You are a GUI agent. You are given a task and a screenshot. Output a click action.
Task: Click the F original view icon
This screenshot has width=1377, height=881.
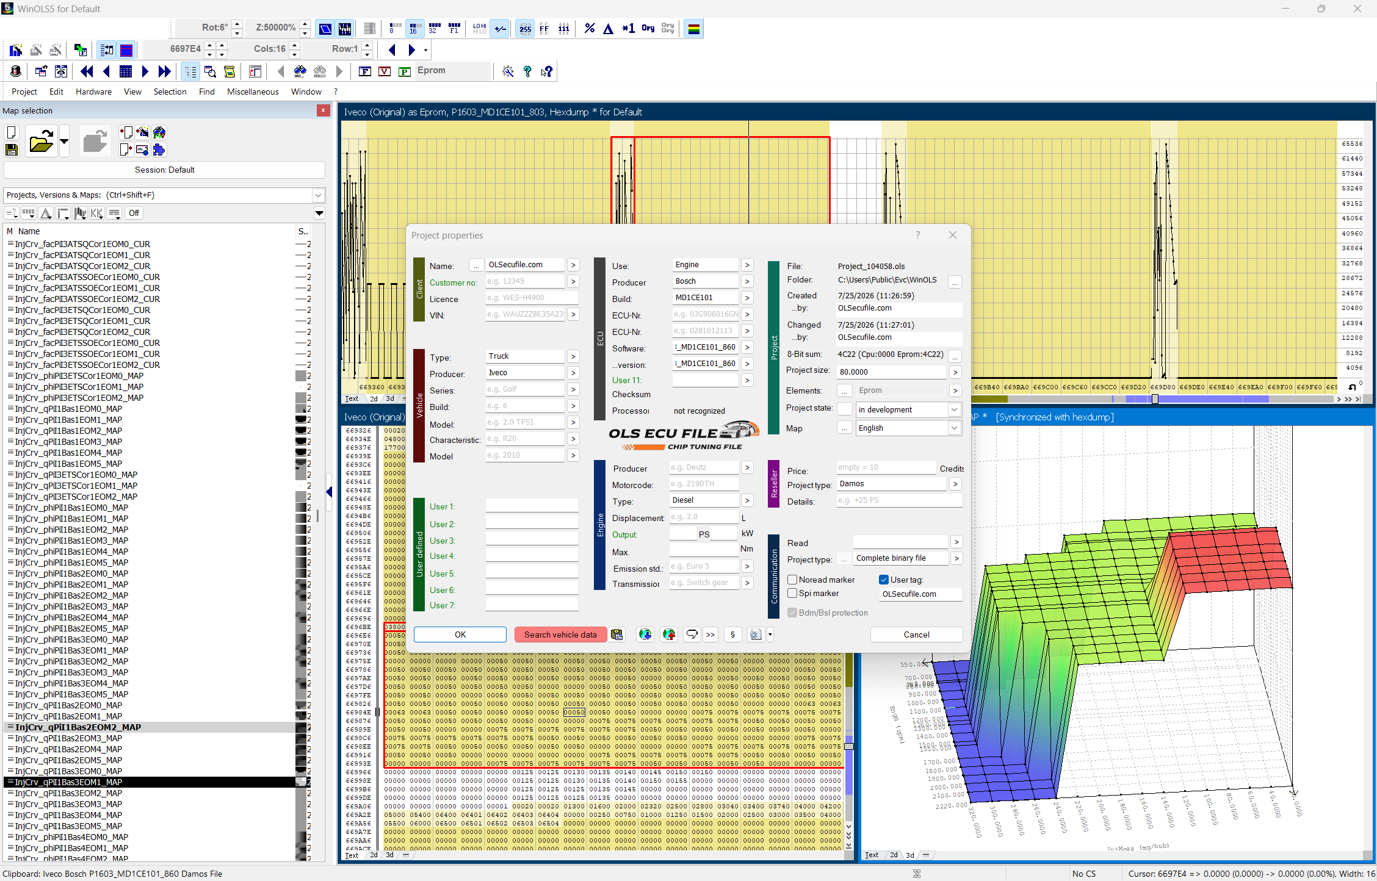click(x=365, y=71)
